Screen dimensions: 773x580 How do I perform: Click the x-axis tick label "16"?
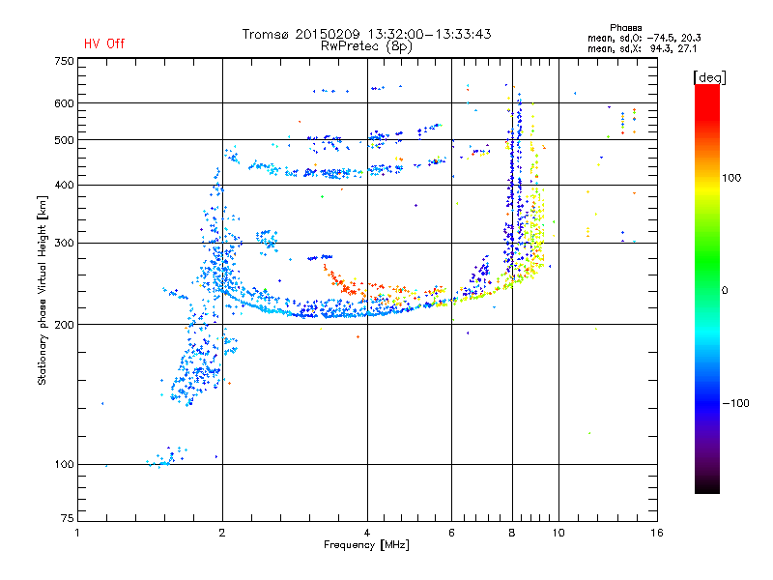657,533
